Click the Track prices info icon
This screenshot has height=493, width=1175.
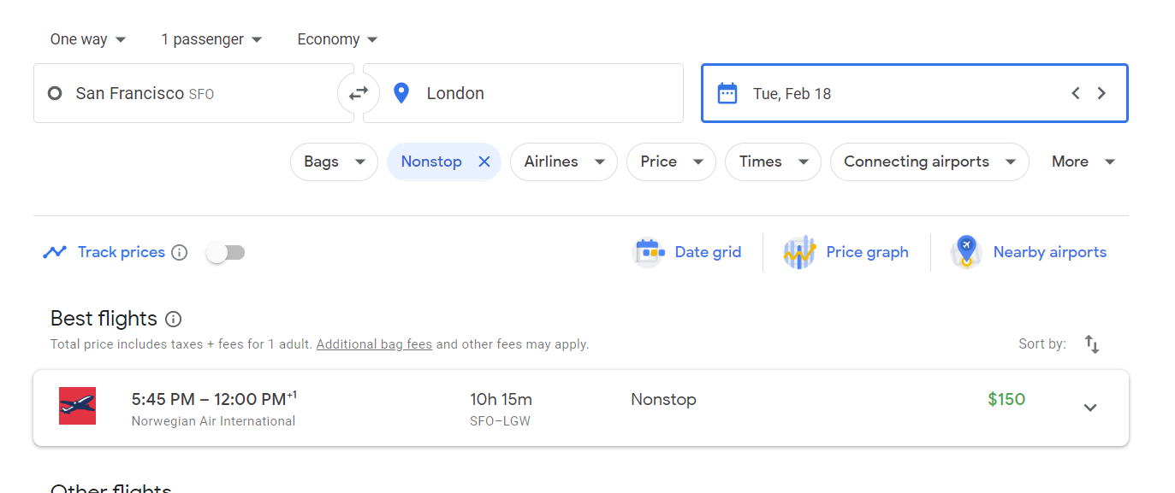(x=179, y=252)
